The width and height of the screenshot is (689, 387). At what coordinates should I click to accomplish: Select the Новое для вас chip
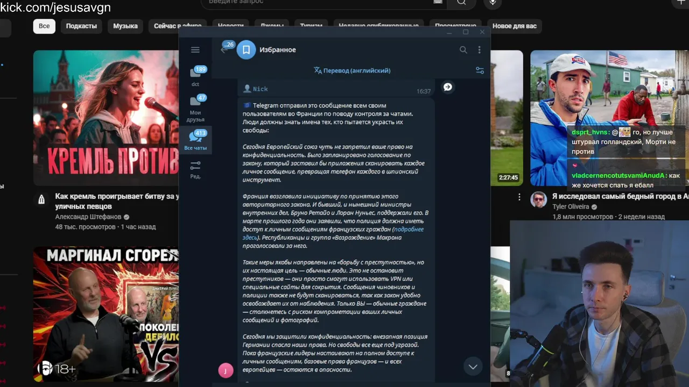pyautogui.click(x=515, y=26)
